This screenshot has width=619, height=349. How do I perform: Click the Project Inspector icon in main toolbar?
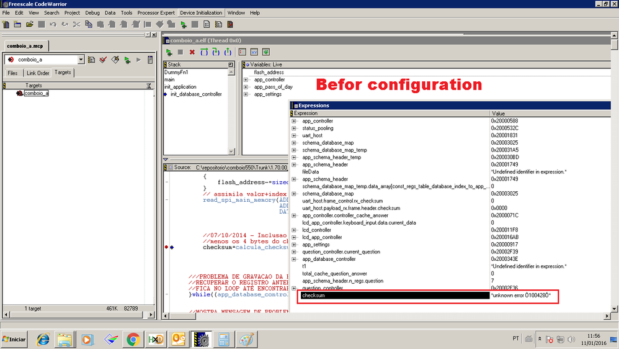click(207, 24)
